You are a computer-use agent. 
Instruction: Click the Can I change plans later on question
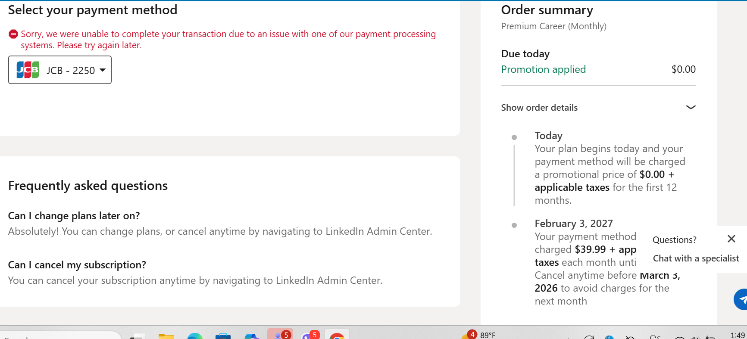coord(74,216)
